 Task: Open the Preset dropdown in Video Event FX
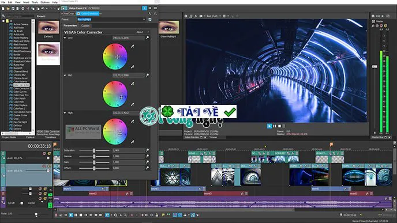point(144,20)
